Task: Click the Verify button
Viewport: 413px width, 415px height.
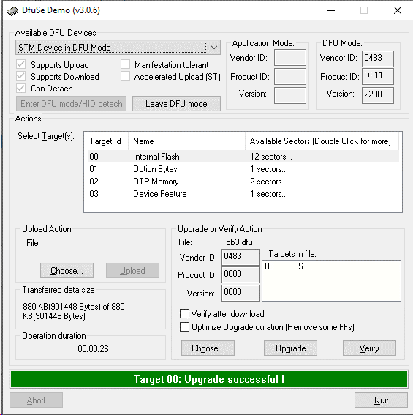Action: pos(369,348)
